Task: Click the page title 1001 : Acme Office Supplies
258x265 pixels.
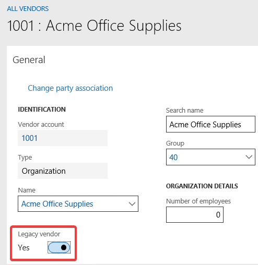Action: (x=94, y=26)
